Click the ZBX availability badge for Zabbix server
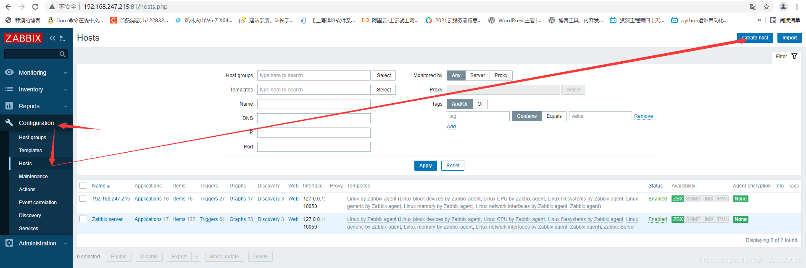 (678, 219)
